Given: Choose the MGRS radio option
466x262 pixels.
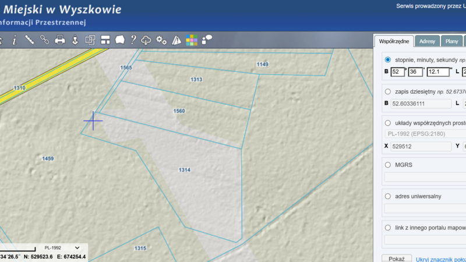Looking at the screenshot, I should click(388, 165).
